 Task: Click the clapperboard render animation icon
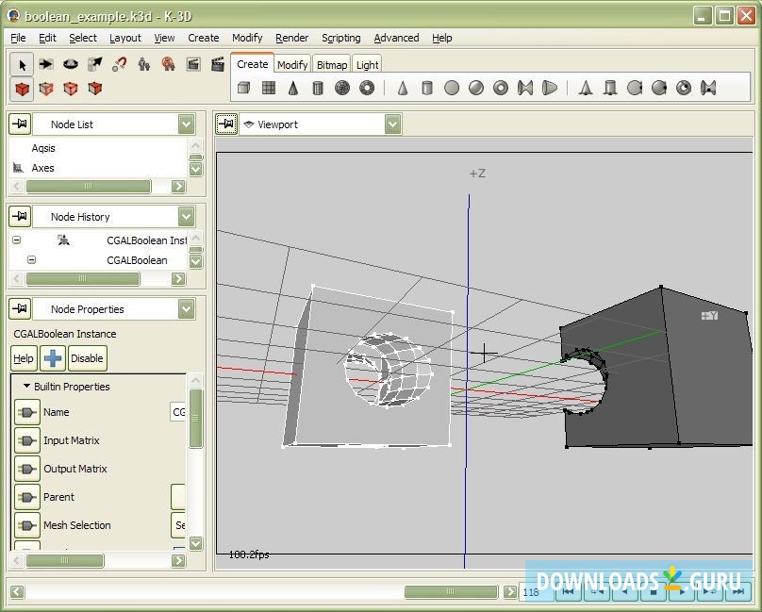click(218, 64)
